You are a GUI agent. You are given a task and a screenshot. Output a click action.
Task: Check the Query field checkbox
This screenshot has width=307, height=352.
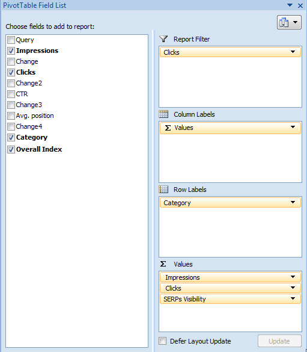[11, 40]
